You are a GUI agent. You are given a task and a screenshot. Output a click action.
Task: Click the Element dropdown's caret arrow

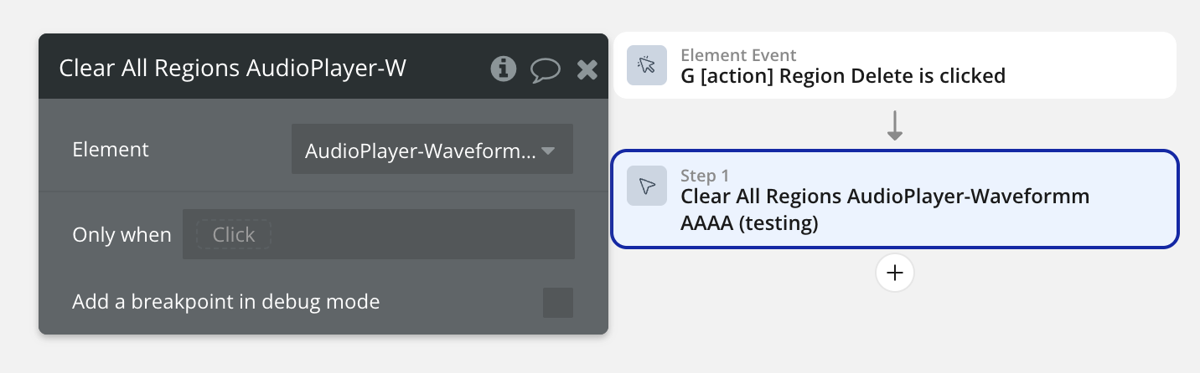[548, 151]
